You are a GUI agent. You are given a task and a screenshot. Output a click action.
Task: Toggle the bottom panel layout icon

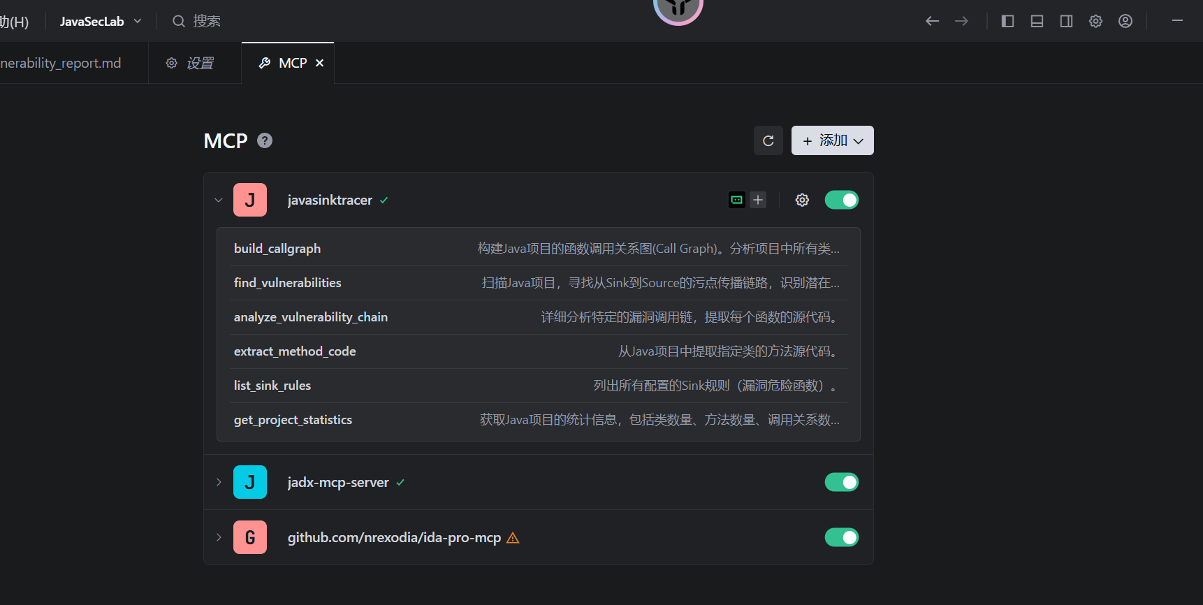coord(1037,21)
